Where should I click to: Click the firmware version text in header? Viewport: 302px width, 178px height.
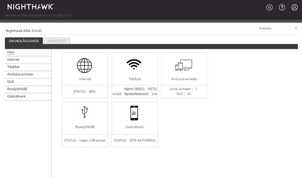[38, 16]
